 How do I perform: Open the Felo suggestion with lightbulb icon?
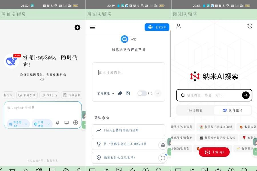128,144
